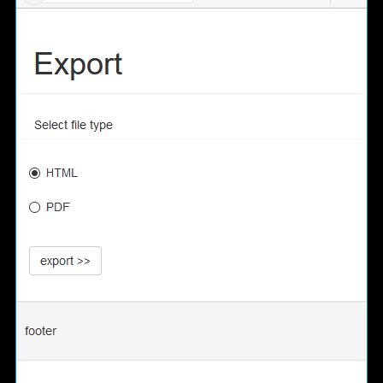Select the PDF radio button
This screenshot has width=383, height=383.
[x=34, y=207]
